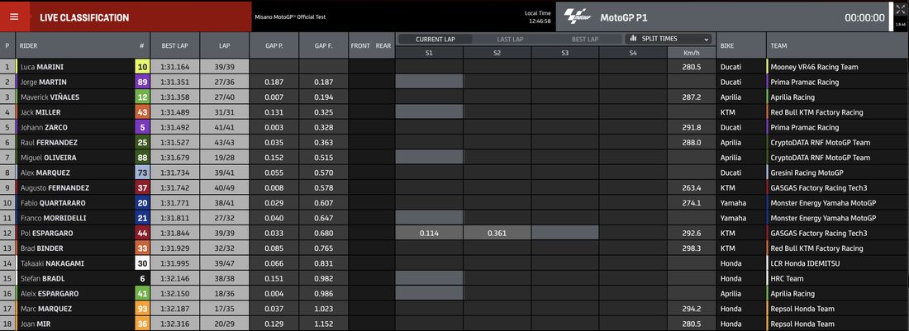
Task: Click the Team column header
Action: coord(837,45)
